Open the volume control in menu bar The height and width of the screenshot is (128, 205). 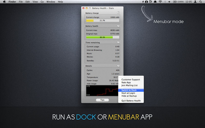(x=169, y=2)
